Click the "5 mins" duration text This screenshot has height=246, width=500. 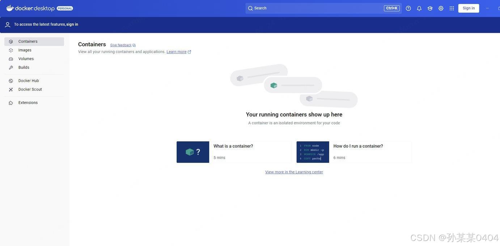click(x=219, y=158)
